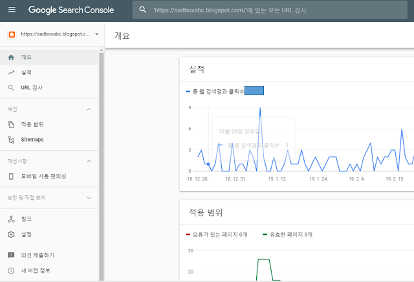
Task: Click the Google Search Console logo
Action: [x=71, y=10]
